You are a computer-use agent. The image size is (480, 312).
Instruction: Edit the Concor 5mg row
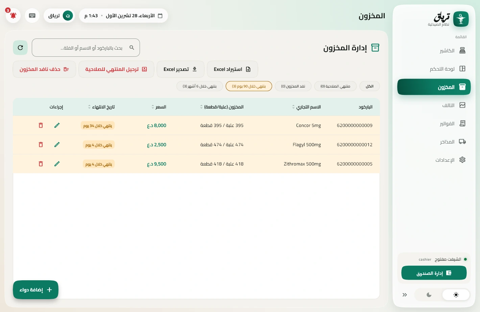57,125
